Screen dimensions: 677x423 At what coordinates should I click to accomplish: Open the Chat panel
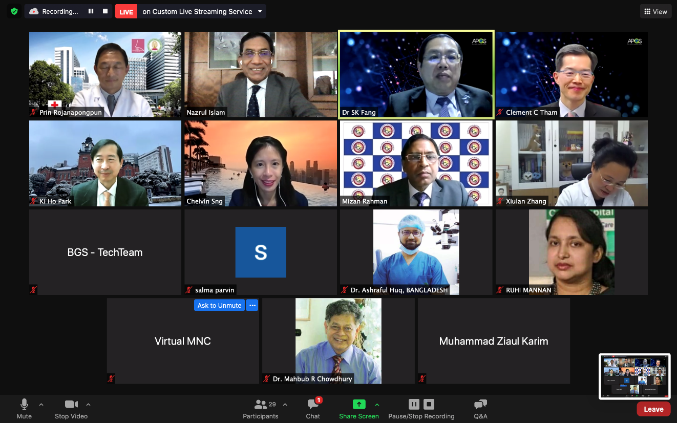(313, 409)
